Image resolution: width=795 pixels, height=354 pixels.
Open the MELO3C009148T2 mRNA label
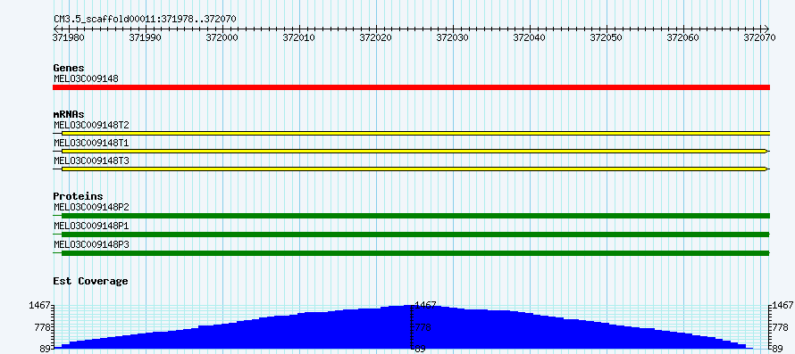click(x=92, y=125)
